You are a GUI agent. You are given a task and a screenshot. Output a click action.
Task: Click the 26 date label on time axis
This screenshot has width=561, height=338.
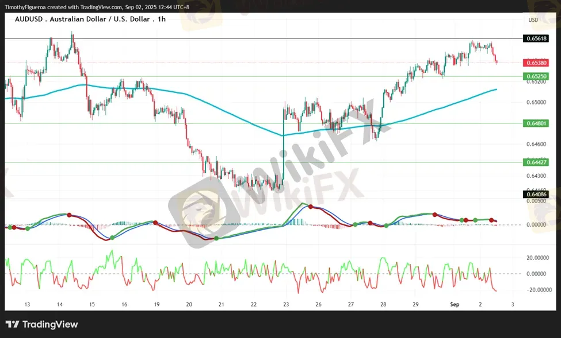pyautogui.click(x=318, y=305)
